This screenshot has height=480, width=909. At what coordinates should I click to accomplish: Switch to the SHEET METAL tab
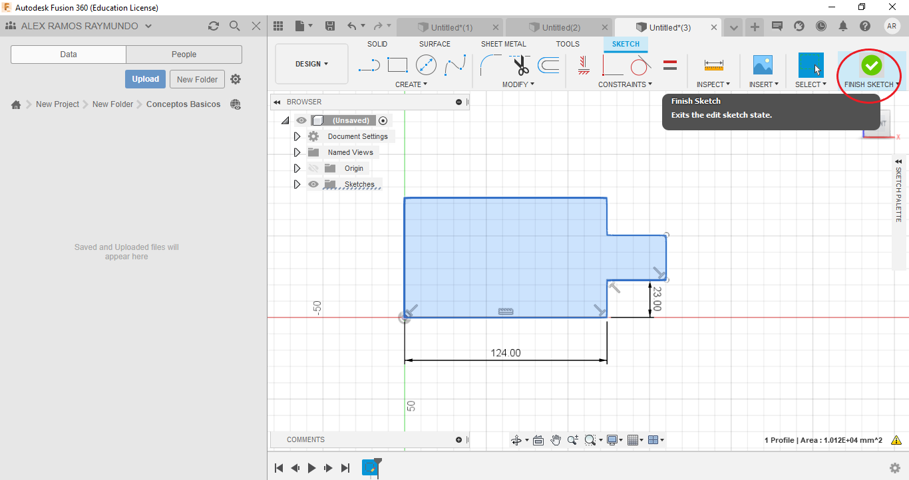click(x=504, y=44)
